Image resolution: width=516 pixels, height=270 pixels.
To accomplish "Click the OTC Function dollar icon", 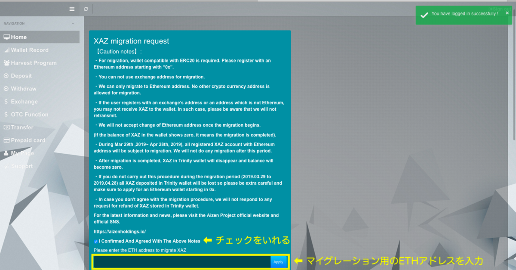I will [x=6, y=115].
